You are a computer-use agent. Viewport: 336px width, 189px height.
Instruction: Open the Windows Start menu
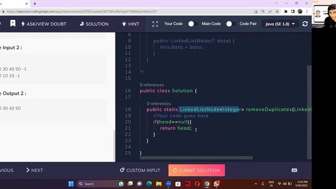pos(71,184)
